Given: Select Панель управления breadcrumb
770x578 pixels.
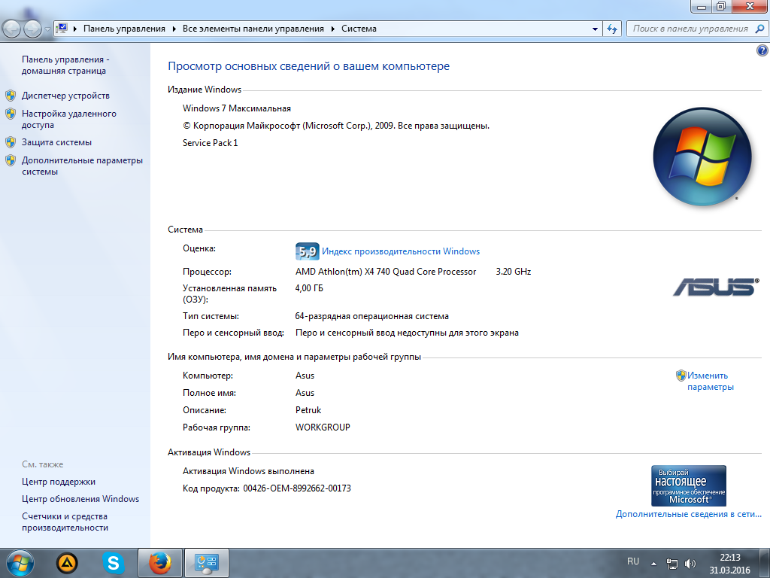Looking at the screenshot, I should pyautogui.click(x=124, y=29).
